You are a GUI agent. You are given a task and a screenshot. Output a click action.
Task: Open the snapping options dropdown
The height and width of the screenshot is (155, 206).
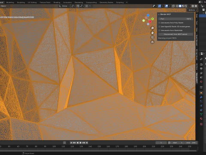[82, 6]
